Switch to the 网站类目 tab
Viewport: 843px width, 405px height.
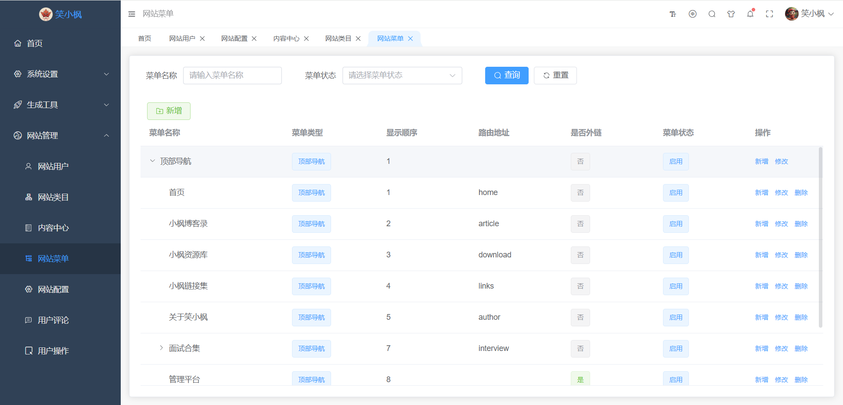pyautogui.click(x=339, y=39)
